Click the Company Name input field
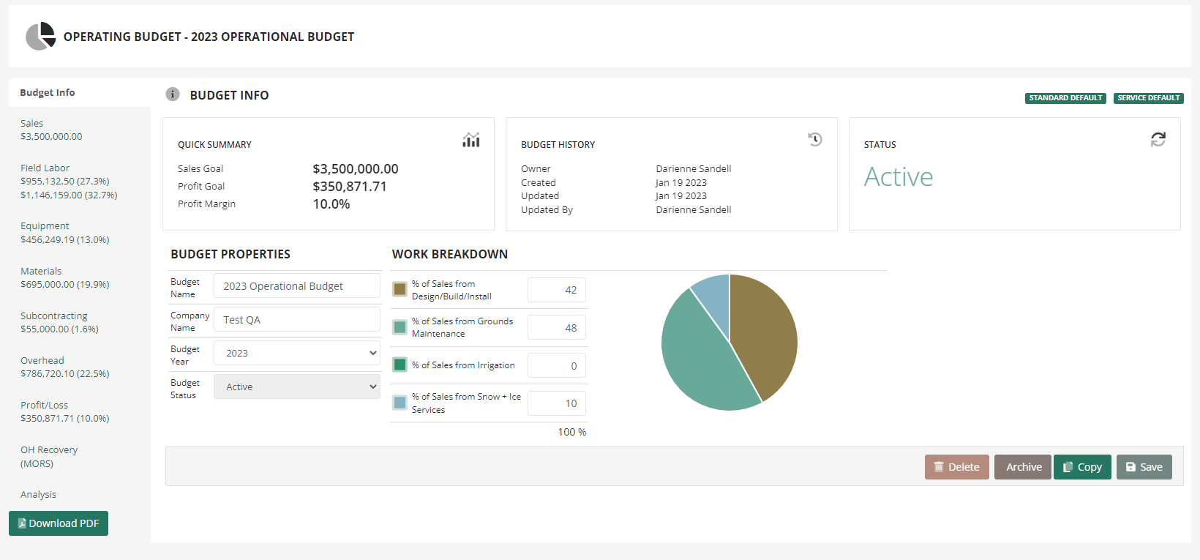 [297, 319]
